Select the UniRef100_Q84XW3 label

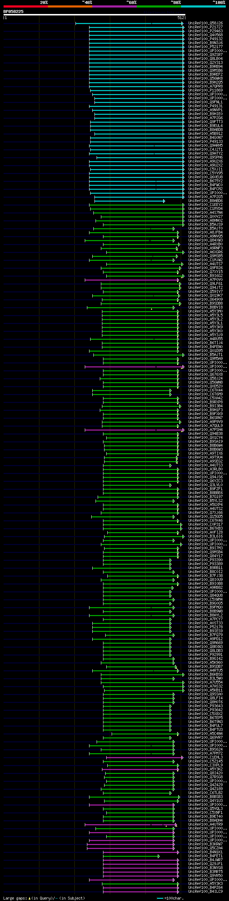(205, 240)
